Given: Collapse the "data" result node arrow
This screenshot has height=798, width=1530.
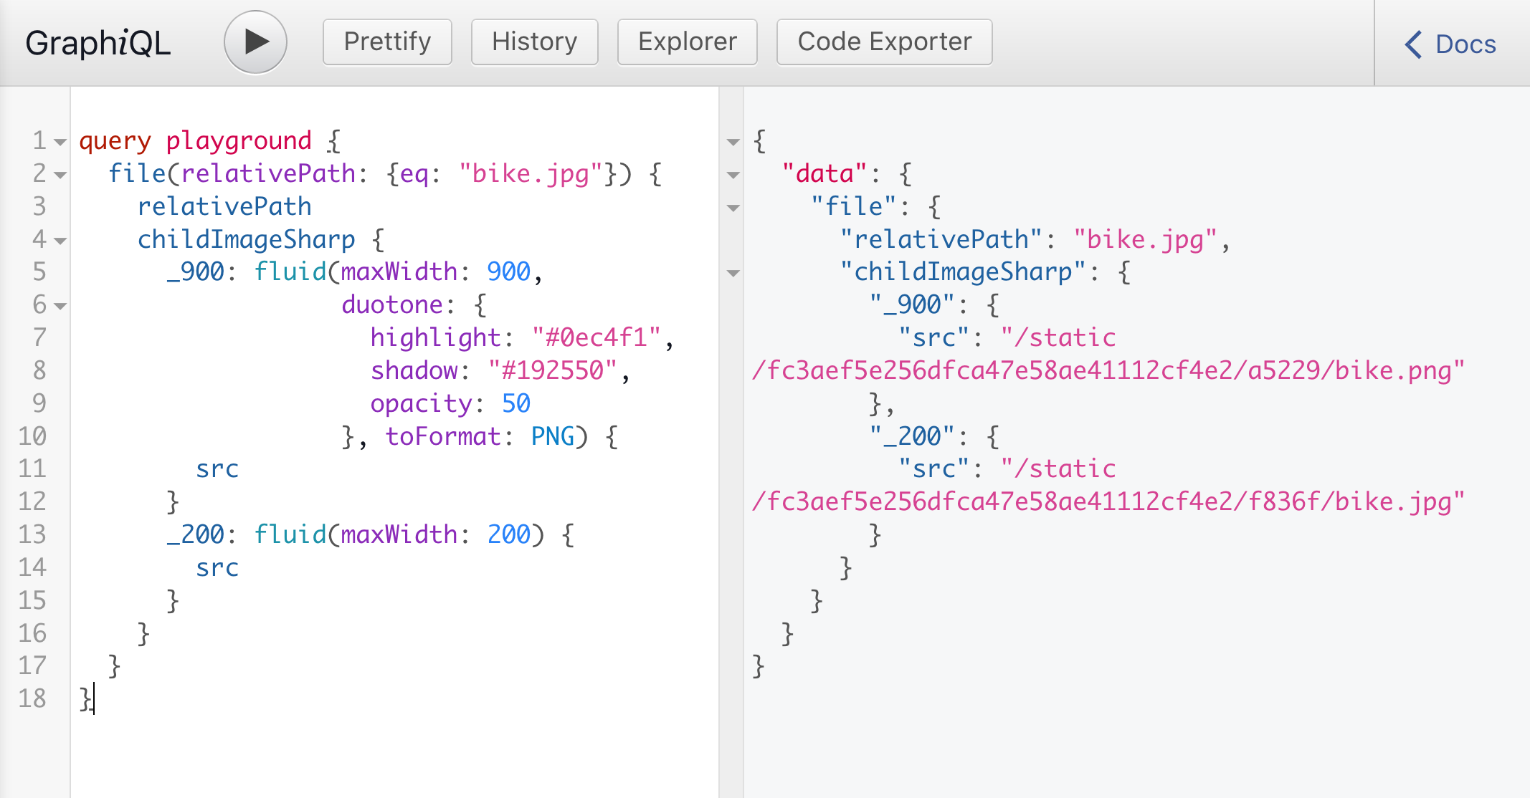Looking at the screenshot, I should (x=733, y=175).
